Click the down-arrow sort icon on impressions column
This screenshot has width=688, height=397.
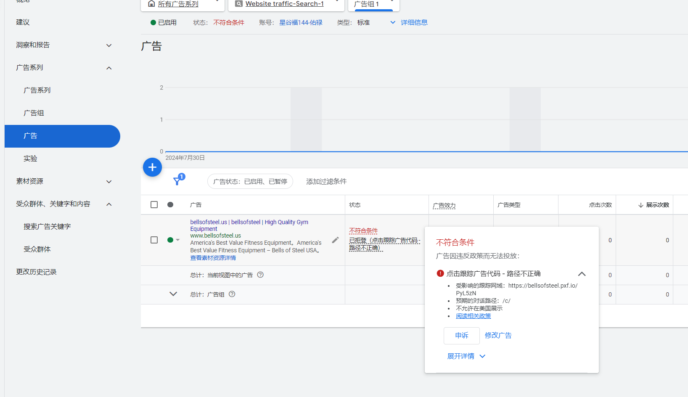pyautogui.click(x=640, y=205)
